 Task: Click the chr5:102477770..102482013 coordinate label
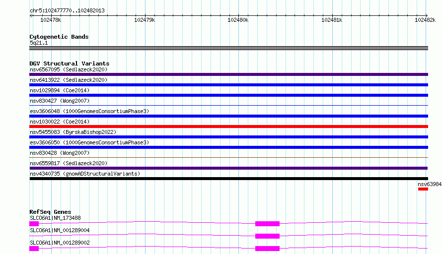click(x=67, y=10)
